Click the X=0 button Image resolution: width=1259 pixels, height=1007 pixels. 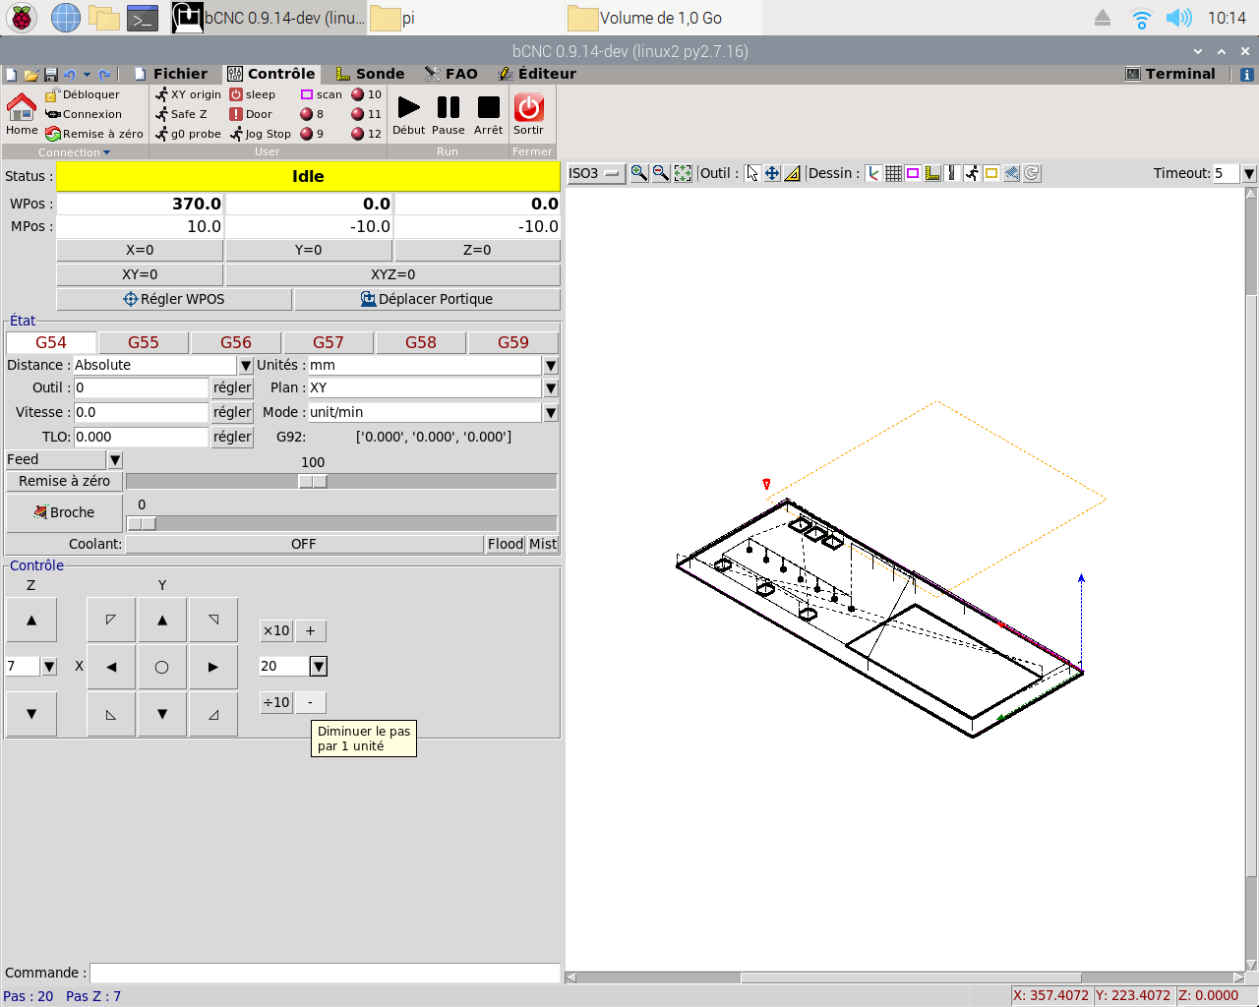pos(140,250)
